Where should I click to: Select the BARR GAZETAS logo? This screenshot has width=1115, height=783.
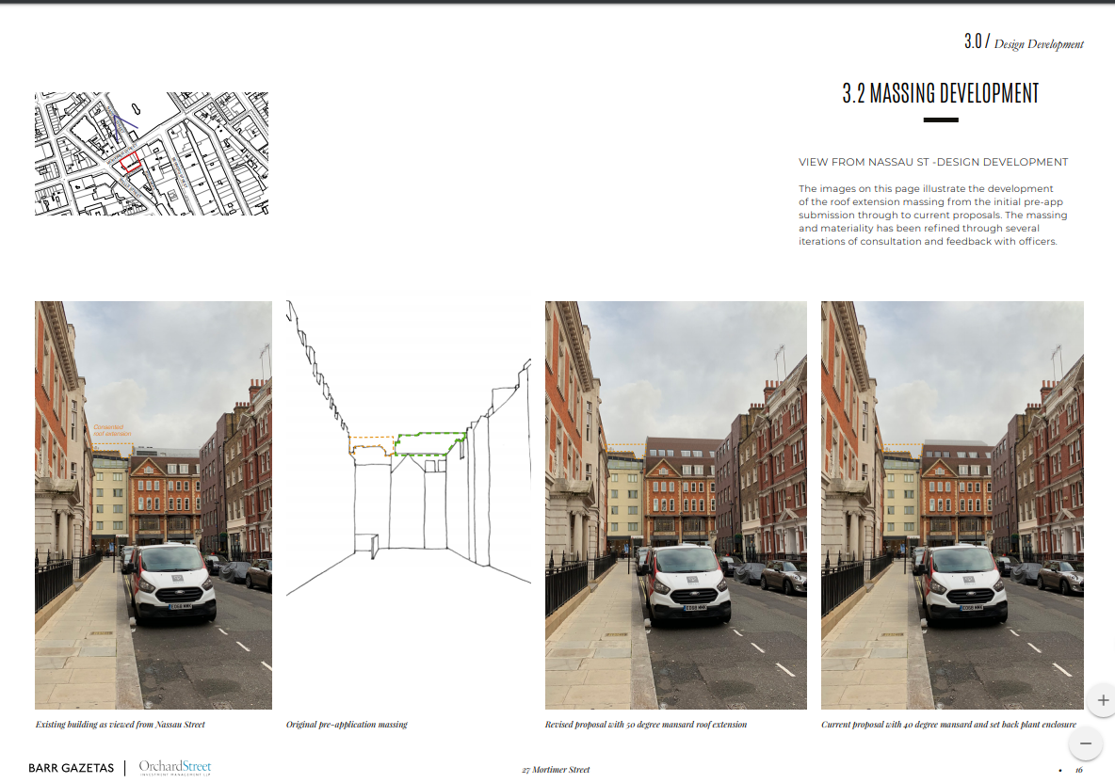[x=72, y=768]
